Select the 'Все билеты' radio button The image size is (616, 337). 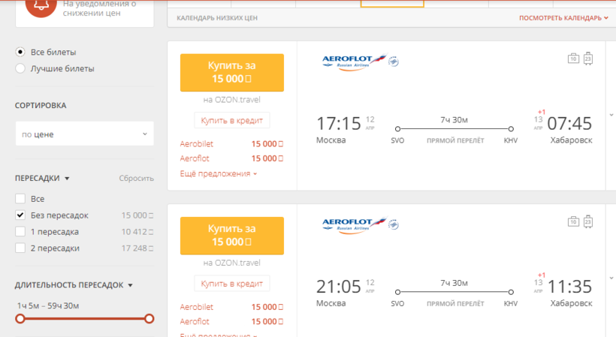[20, 52]
